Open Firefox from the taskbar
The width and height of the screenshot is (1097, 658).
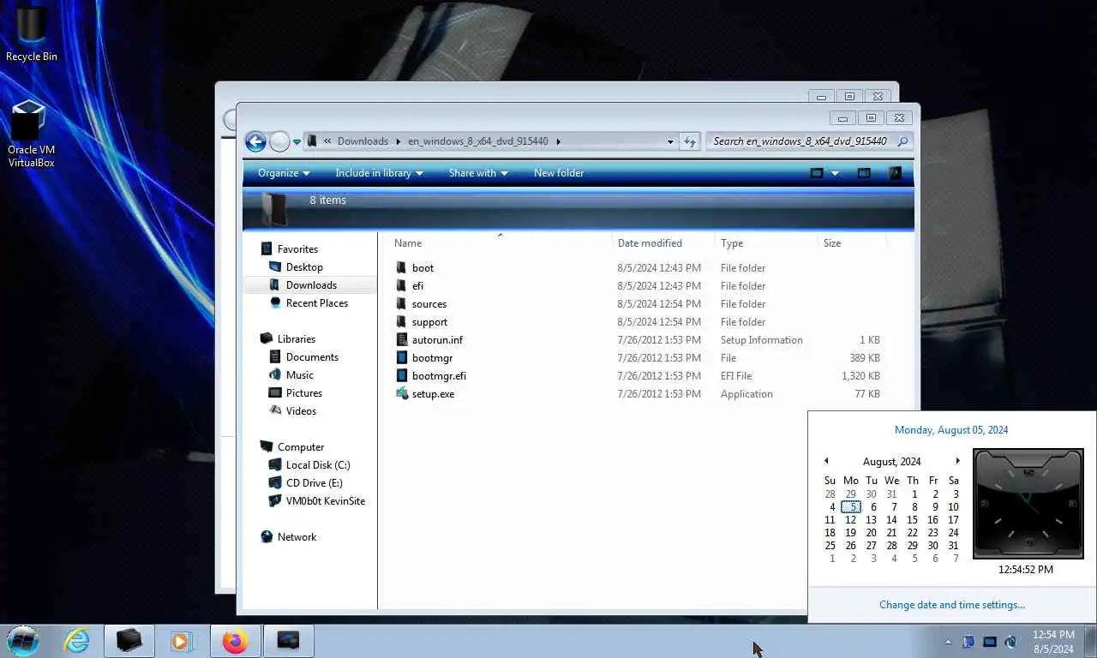[234, 641]
